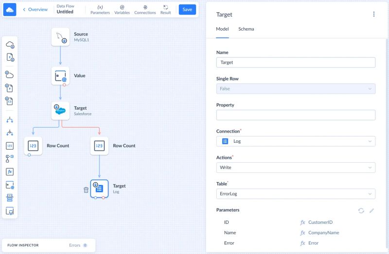This screenshot has height=254, width=389.
Task: Select the merge-flow component in the sidebar
Action: point(10,133)
